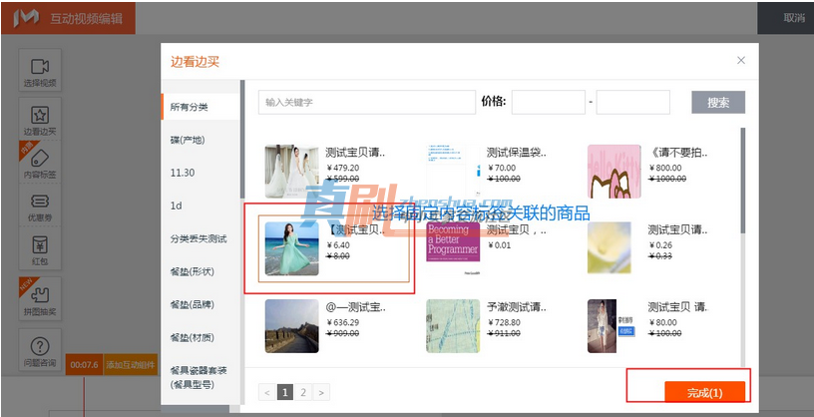Screen dimensions: 814x417
Task: Open the 问题咨询 help icon
Action: (40, 350)
